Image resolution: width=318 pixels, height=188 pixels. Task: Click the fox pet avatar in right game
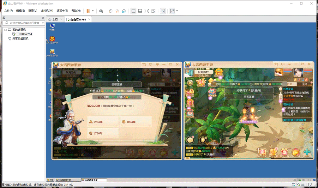pos(279,72)
